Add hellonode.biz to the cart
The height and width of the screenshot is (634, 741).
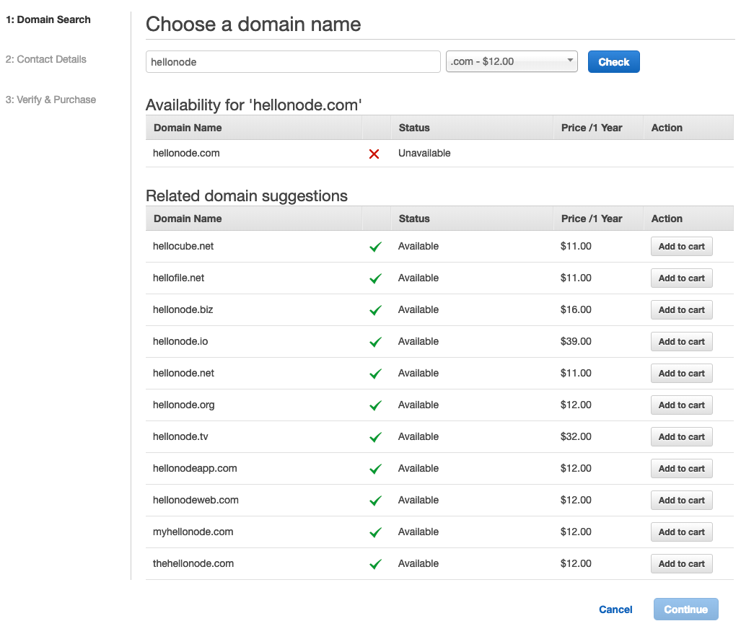[x=681, y=309]
